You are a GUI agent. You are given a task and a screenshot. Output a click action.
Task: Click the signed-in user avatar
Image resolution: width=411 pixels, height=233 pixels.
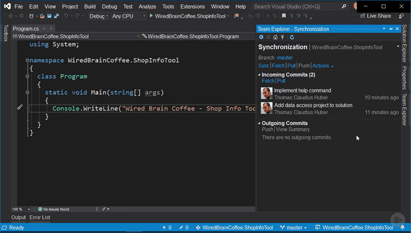coord(355,6)
